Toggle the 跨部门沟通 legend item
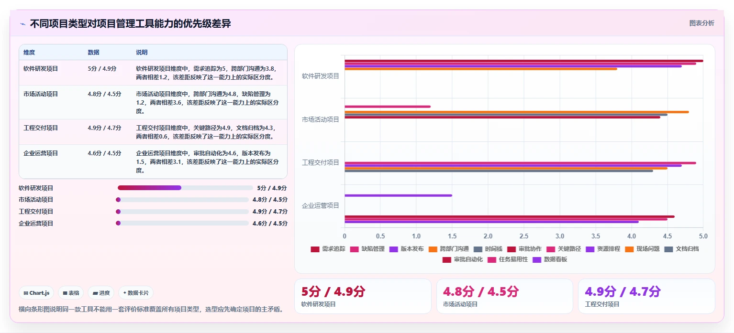This screenshot has height=333, width=734. (448, 249)
